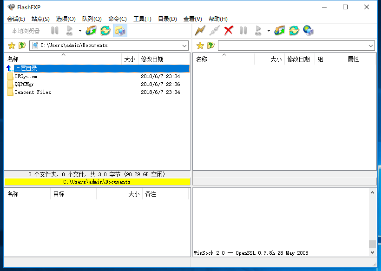The width and height of the screenshot is (381, 271).
Task: Click the QQPCMgr folder icon
Action: click(10, 84)
